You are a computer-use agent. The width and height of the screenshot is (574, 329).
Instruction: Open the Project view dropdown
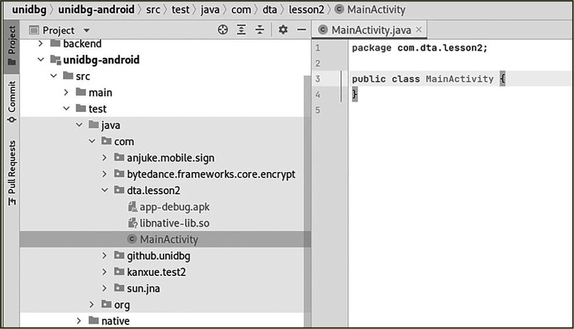(x=86, y=30)
